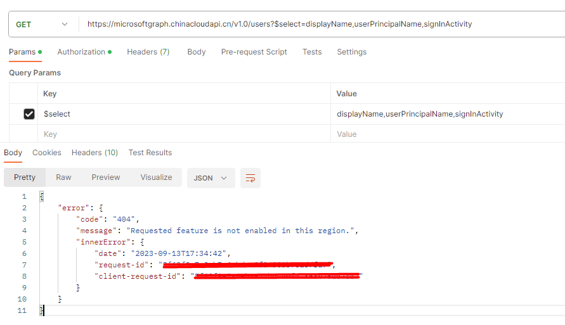The image size is (565, 325).
Task: Open the JSON format dropdown
Action: 211,178
